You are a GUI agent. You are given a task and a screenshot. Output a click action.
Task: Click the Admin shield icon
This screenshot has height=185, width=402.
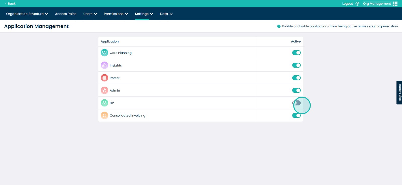point(104,90)
